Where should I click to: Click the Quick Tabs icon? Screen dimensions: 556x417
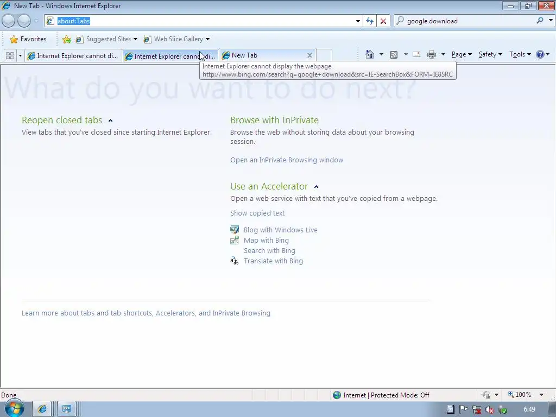tap(10, 56)
